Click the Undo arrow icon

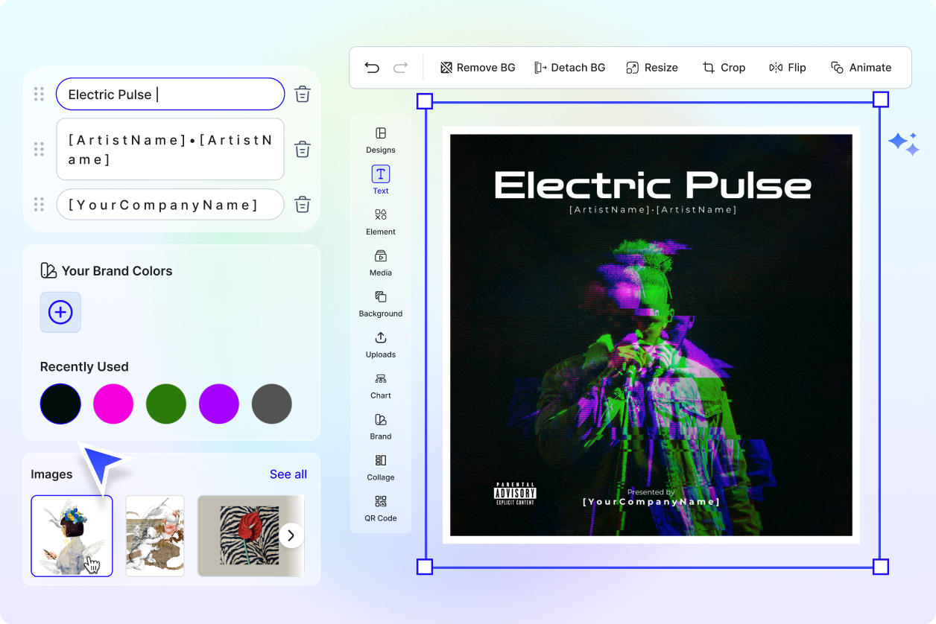point(372,68)
